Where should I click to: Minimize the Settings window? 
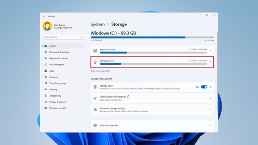(x=200, y=15)
